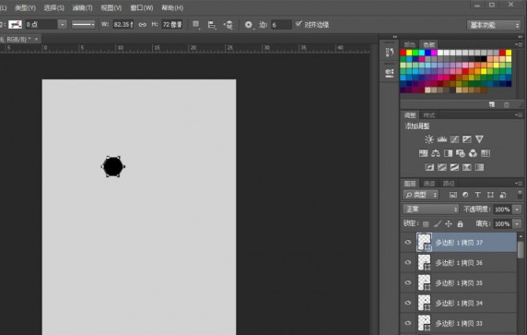Expand the 基本功能 workspace dropdown
Screen dimensions: 527x335
494,25
